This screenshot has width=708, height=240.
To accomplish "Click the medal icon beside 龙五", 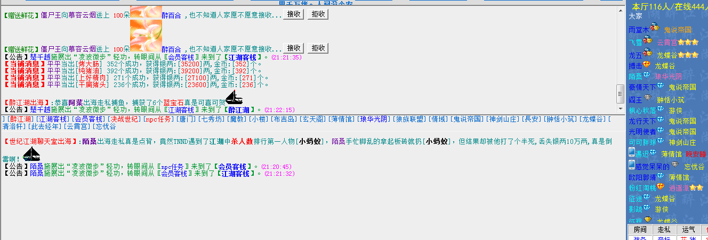I will [648, 53].
